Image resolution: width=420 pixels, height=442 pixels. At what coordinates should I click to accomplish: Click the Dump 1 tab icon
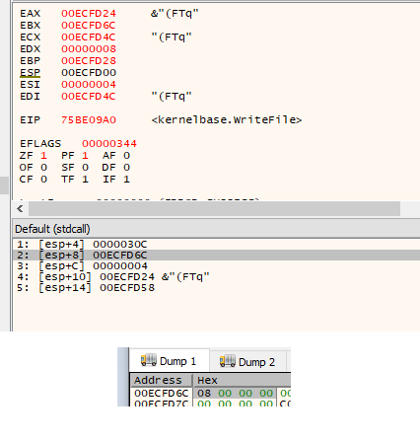[149, 360]
